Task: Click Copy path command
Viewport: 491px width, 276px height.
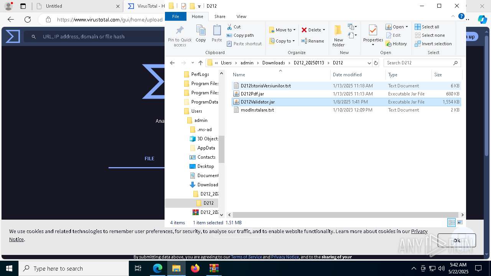Action: 240,35
